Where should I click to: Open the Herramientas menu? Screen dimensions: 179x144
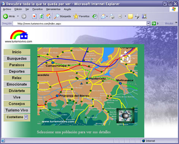53,9
